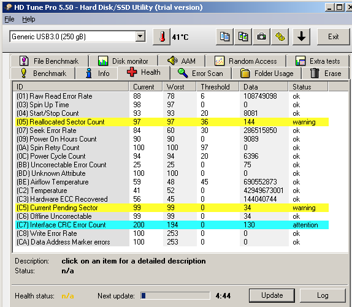The height and width of the screenshot is (307, 352).
Task: Select the (C2) Temperature row
Action: coord(172,191)
